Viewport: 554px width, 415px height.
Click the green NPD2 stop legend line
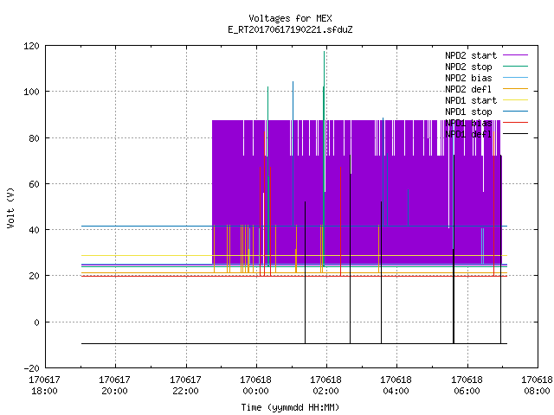[x=515, y=66]
